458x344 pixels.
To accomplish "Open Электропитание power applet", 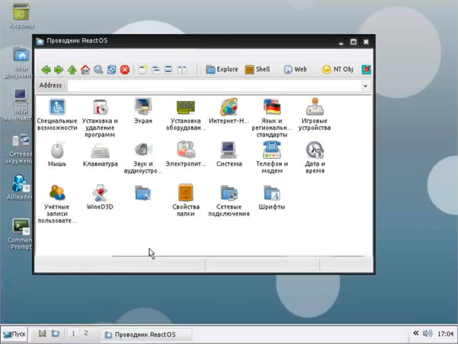I will pyautogui.click(x=185, y=154).
